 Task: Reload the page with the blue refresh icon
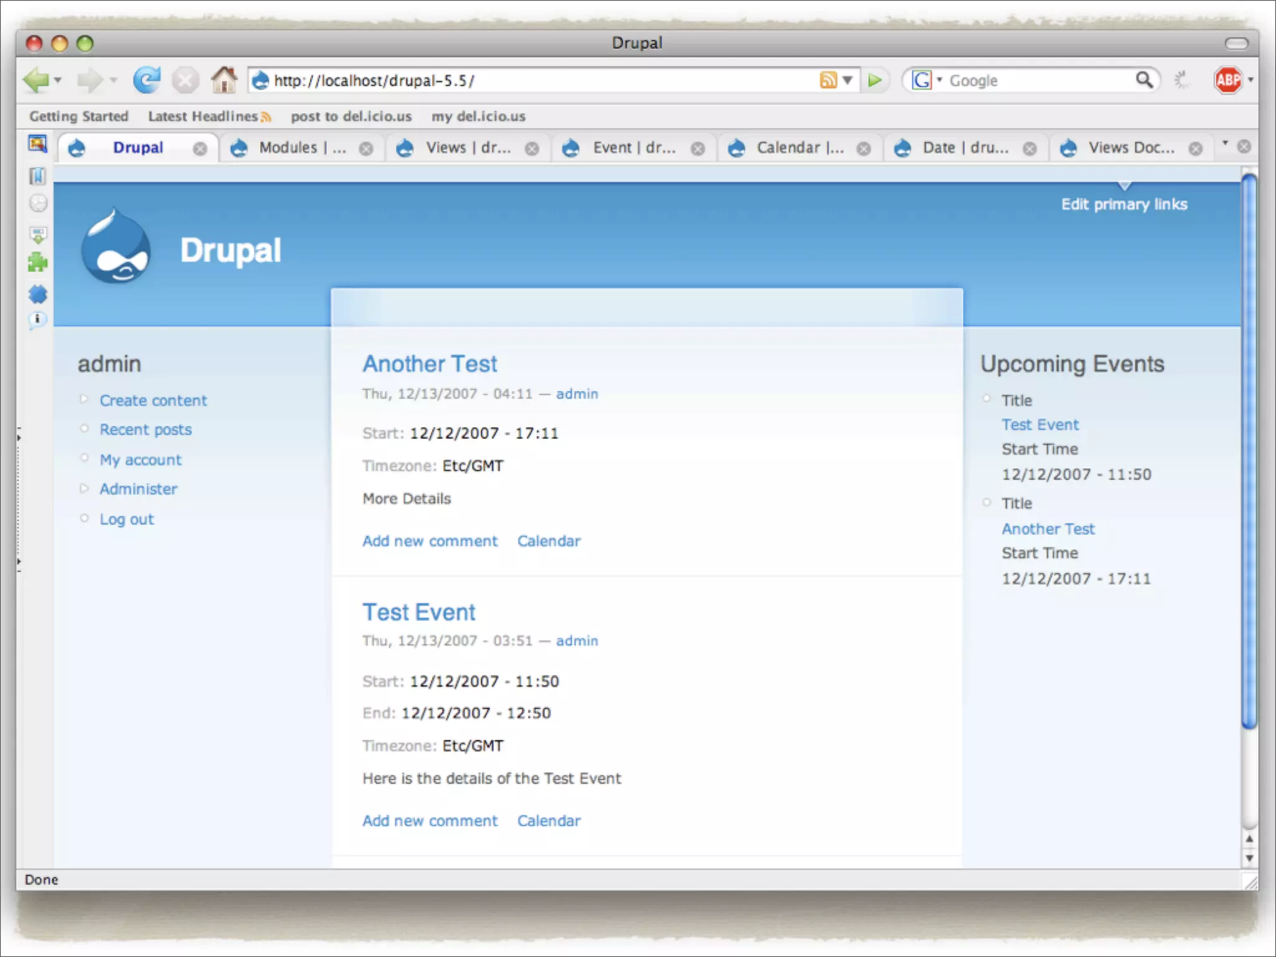[147, 80]
